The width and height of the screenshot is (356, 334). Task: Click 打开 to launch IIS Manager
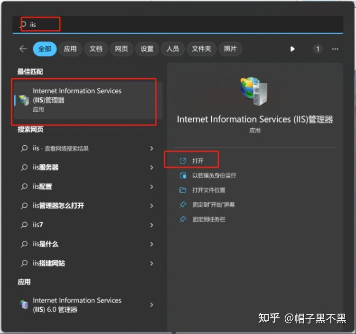coord(197,161)
